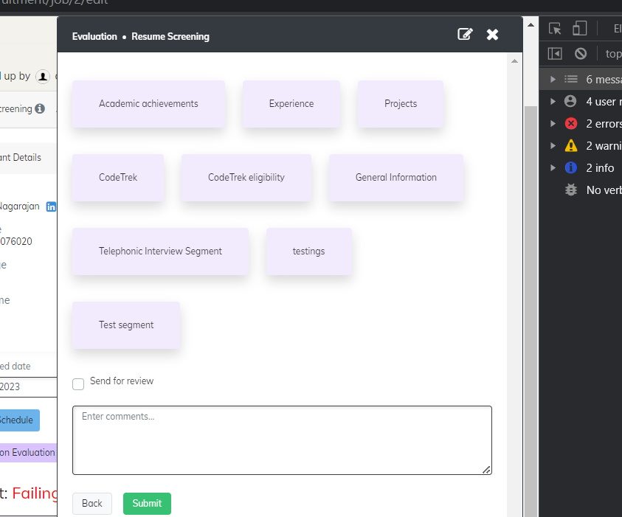The height and width of the screenshot is (517, 622).
Task: Click the clear console icon
Action: [x=581, y=54]
